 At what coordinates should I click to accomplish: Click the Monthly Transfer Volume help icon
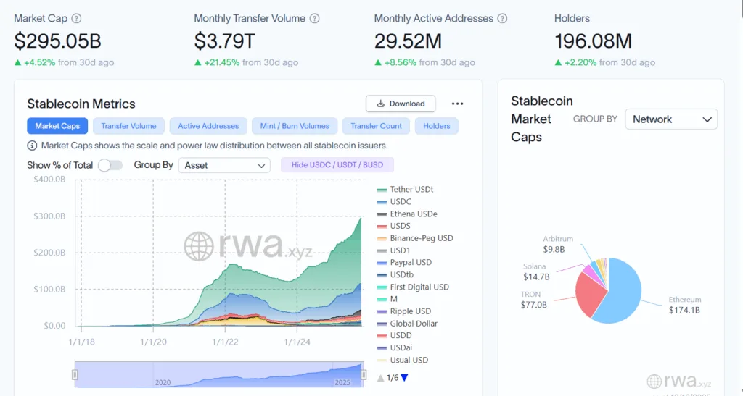click(314, 19)
